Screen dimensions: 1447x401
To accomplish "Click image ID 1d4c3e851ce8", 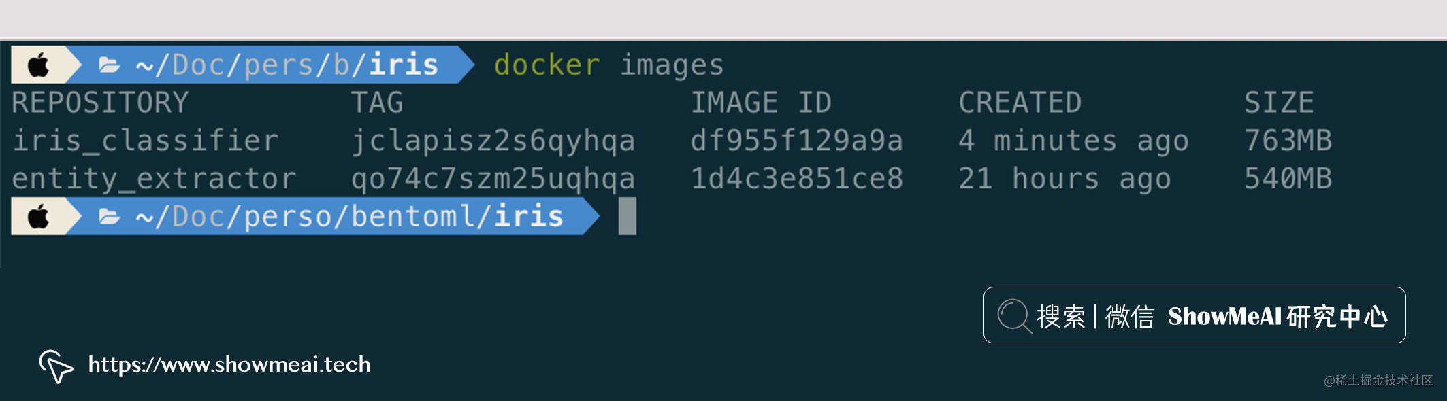I will pos(797,179).
